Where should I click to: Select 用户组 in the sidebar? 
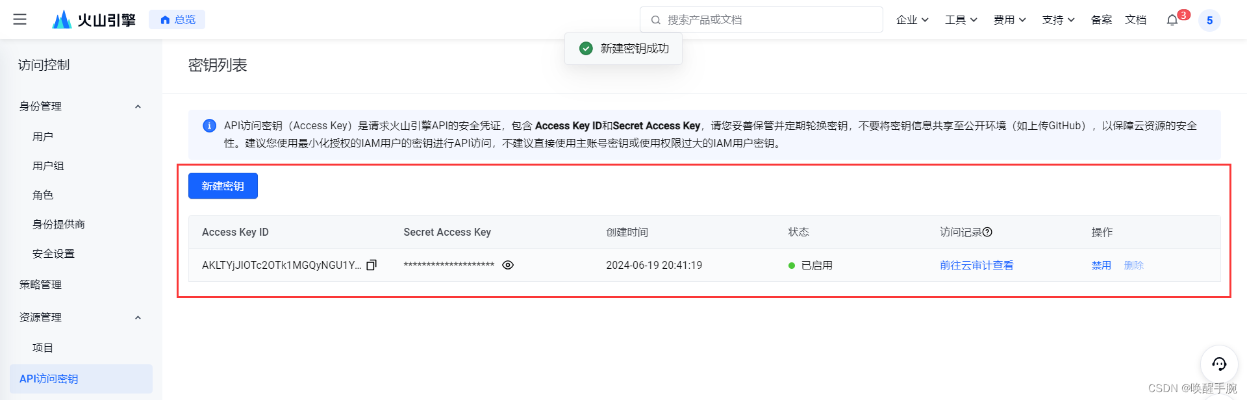[x=48, y=166]
